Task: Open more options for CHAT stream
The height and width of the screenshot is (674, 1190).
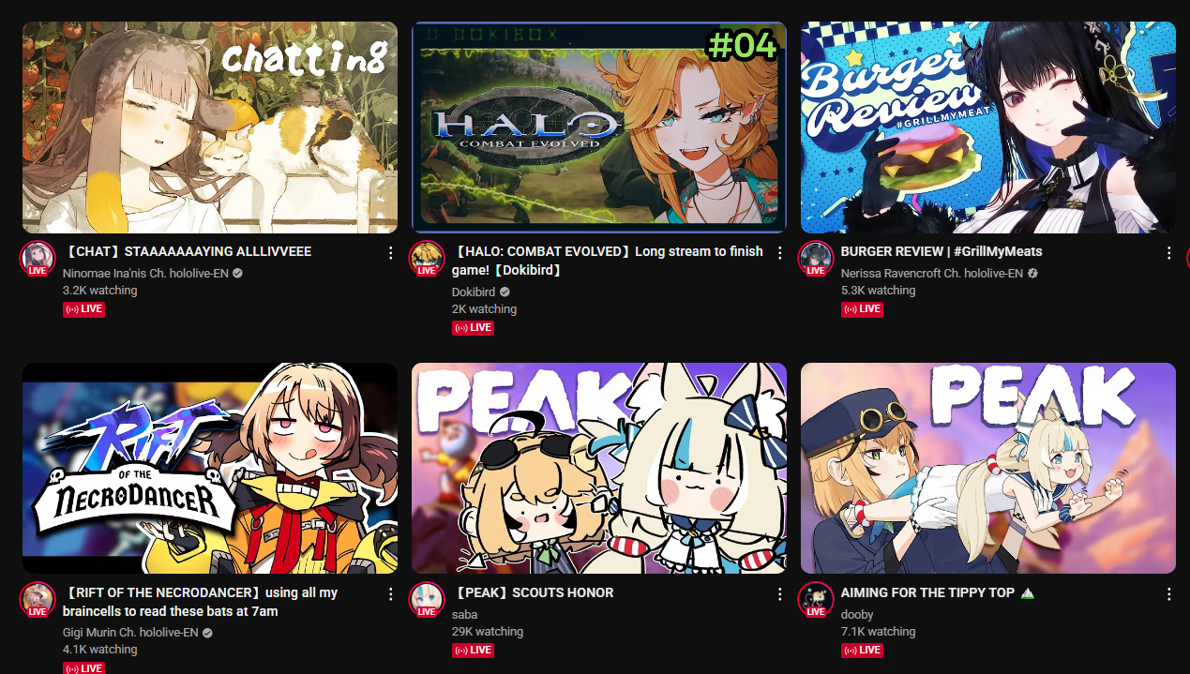Action: (390, 253)
